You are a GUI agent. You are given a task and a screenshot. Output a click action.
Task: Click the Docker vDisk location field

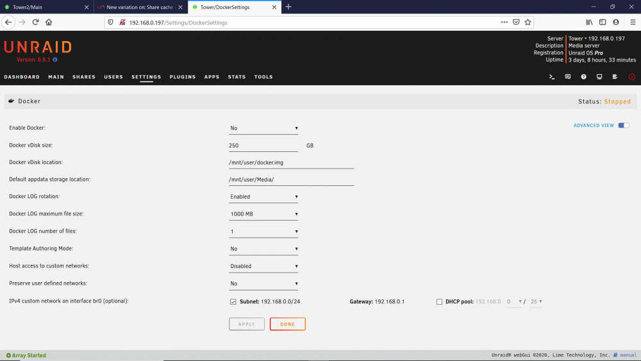coord(291,163)
